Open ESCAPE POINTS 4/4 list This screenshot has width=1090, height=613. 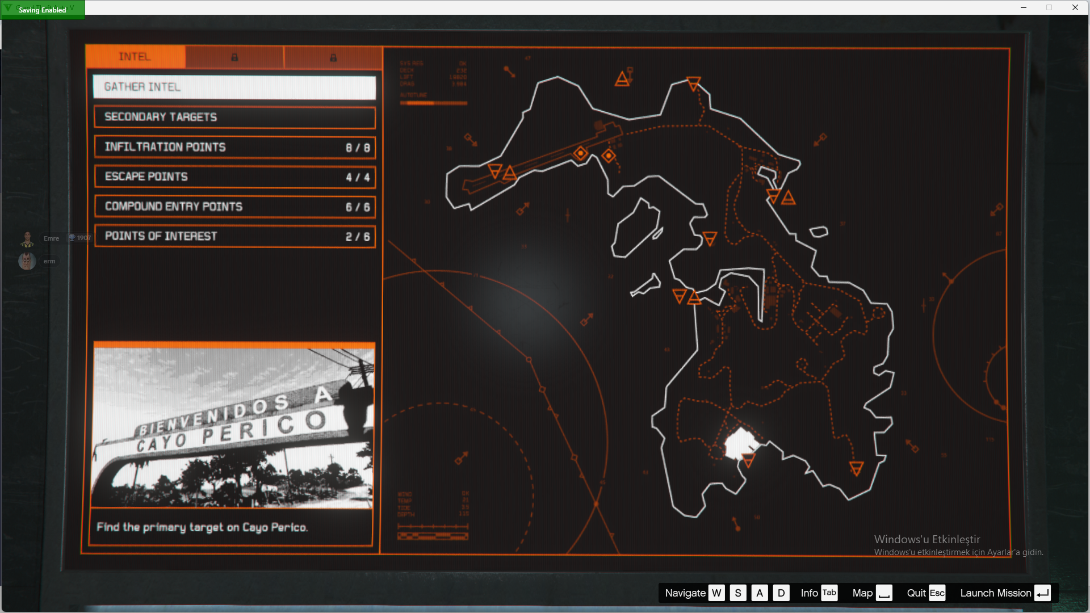point(234,177)
